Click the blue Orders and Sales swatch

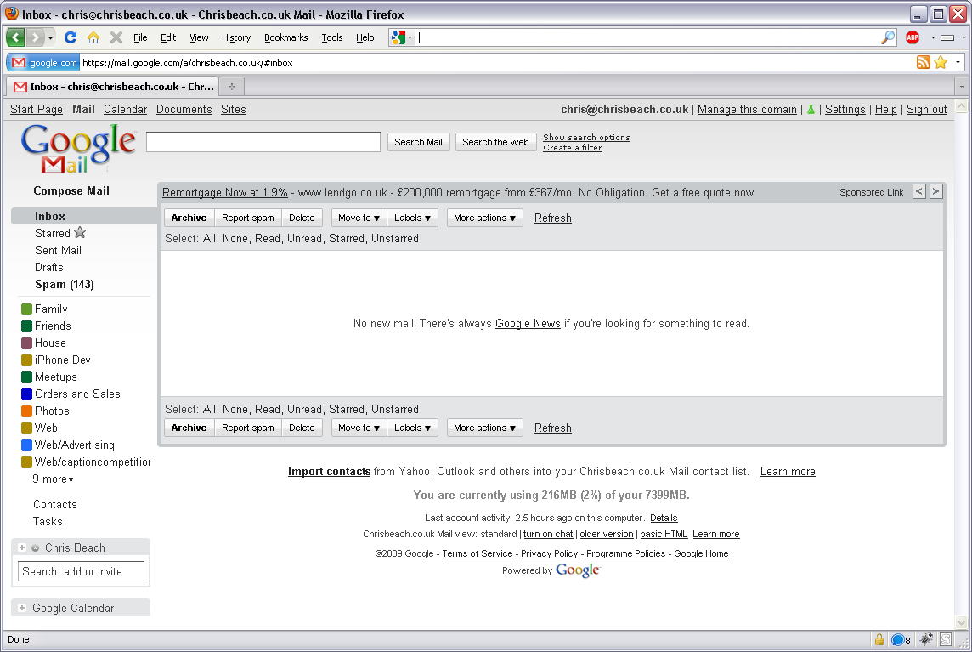tap(26, 394)
